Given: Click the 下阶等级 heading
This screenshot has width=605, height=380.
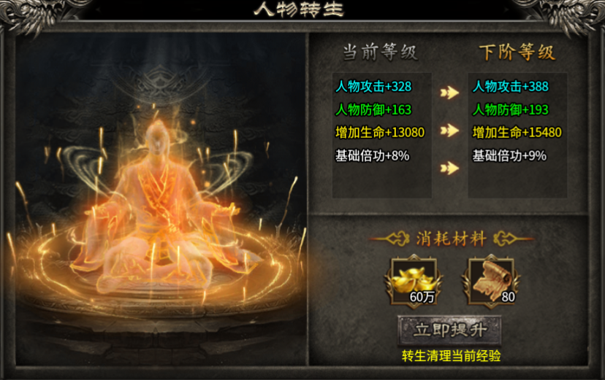Looking at the screenshot, I should pyautogui.click(x=517, y=52).
